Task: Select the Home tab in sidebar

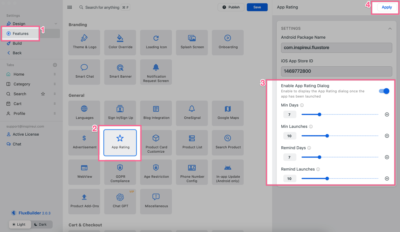Action: 19,74
